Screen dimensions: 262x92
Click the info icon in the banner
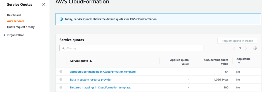pyautogui.click(x=61, y=19)
